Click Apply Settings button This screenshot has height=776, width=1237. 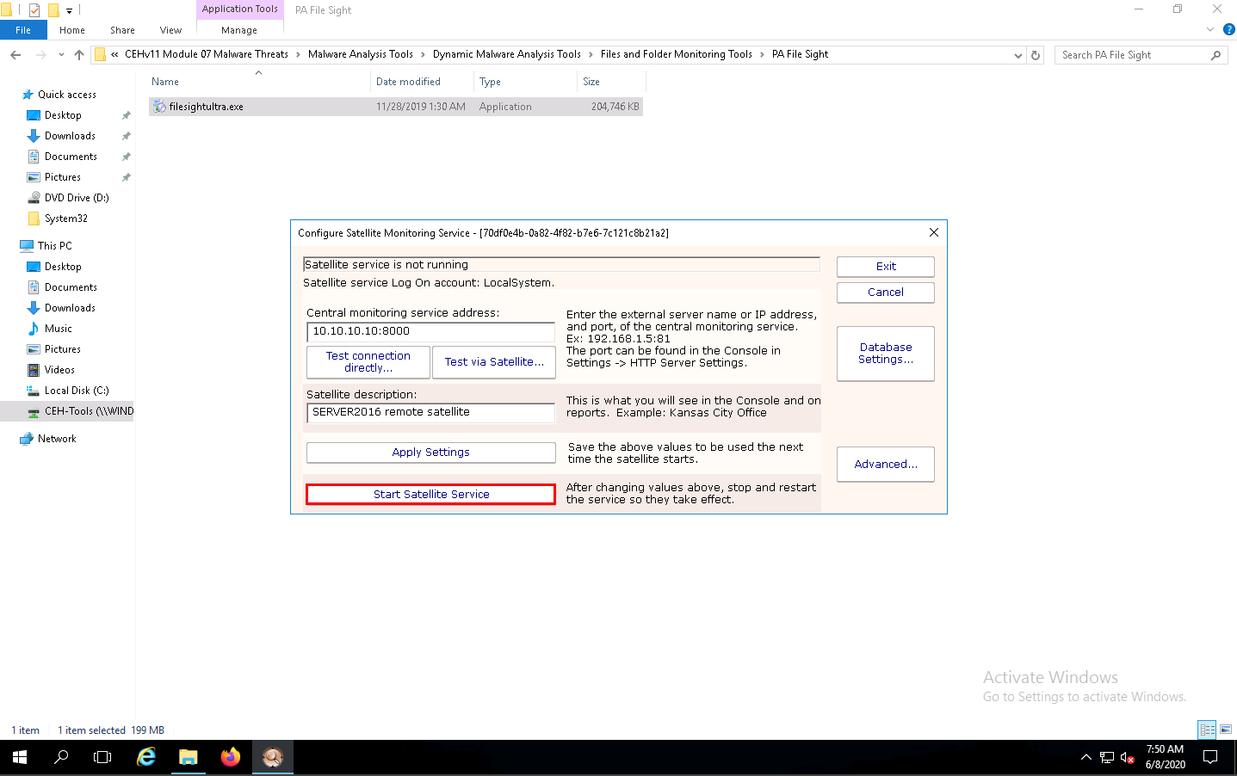click(431, 453)
